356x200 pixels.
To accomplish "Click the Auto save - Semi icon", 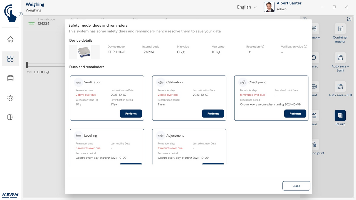I will [340, 58].
